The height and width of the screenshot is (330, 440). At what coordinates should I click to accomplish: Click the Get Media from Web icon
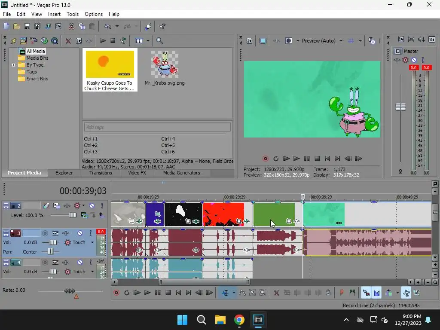tap(55, 41)
